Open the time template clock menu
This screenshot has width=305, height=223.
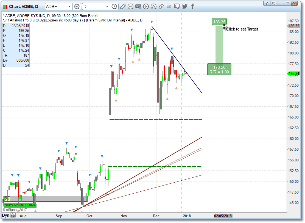(114, 6)
